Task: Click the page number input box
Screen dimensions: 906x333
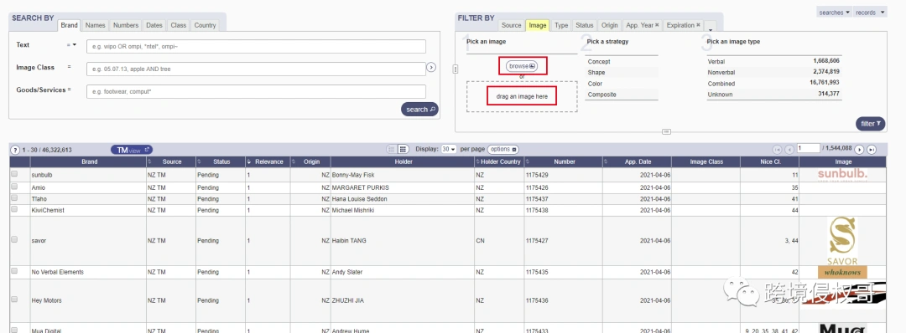Action: [x=809, y=149]
